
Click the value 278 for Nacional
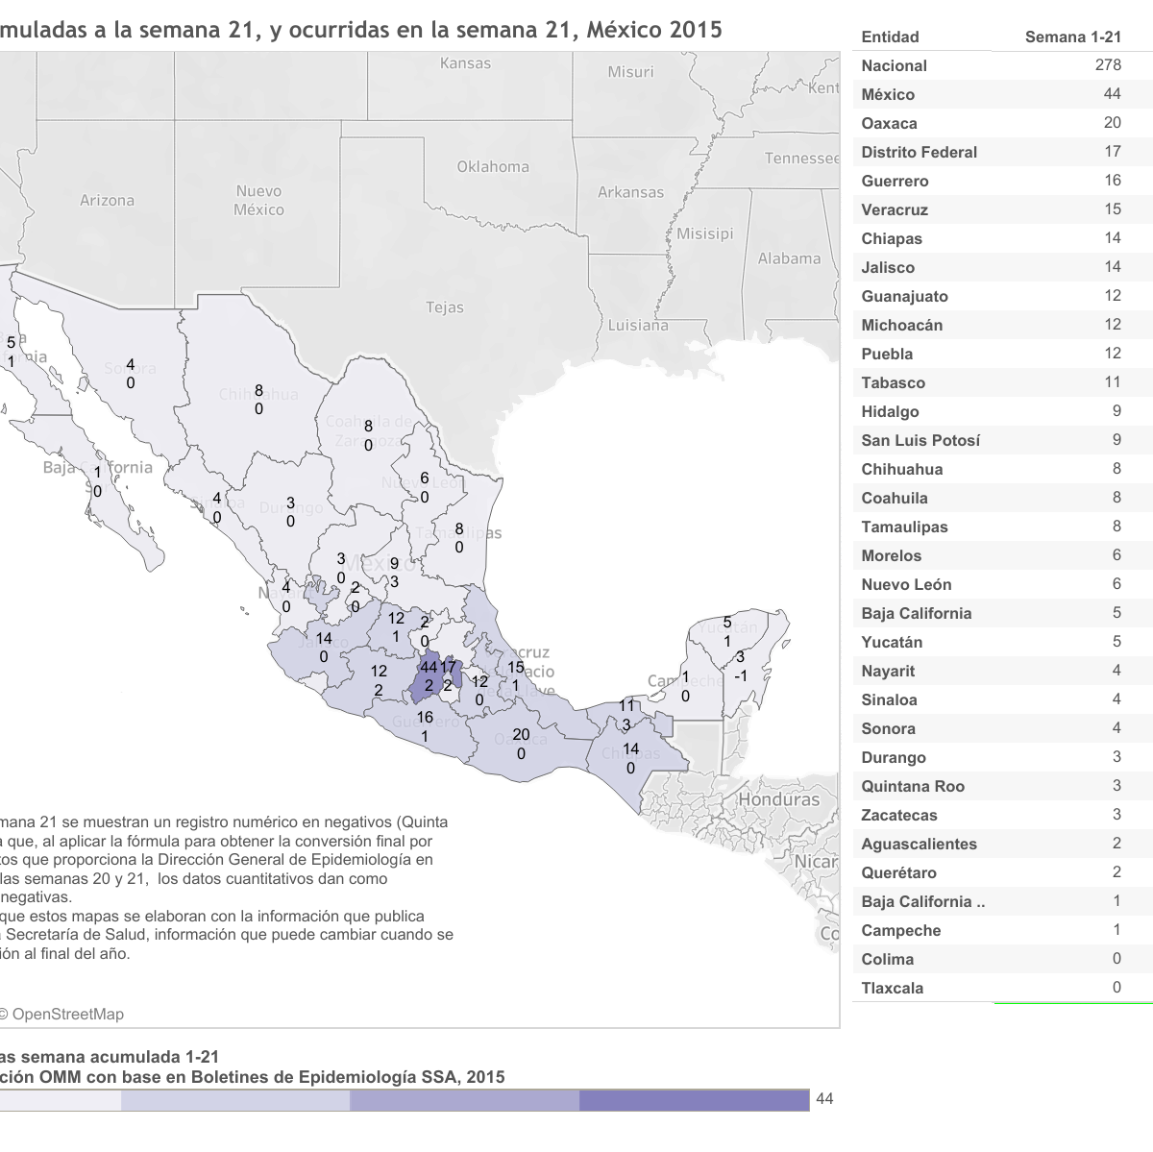tap(1107, 65)
